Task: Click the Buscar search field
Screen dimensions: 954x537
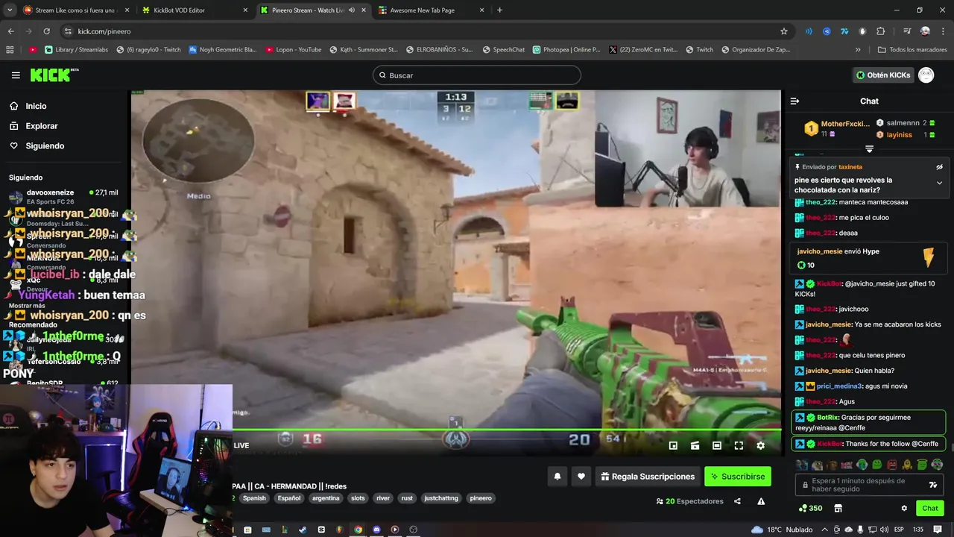Action: (477, 75)
